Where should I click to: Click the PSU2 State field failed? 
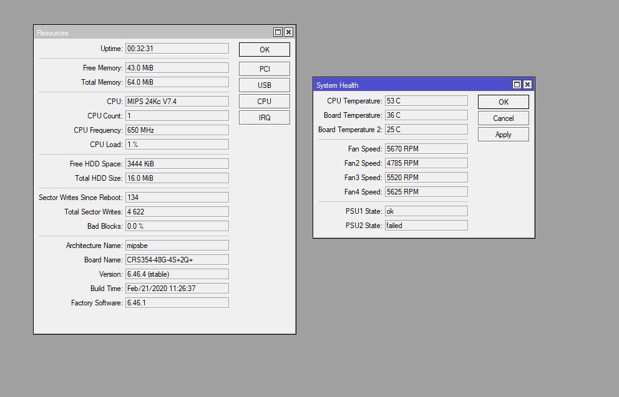pyautogui.click(x=426, y=225)
